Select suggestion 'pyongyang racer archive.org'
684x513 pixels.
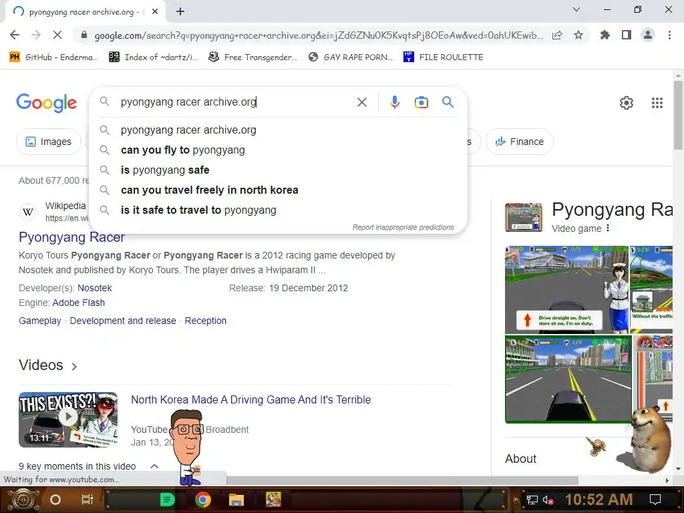coord(278,130)
